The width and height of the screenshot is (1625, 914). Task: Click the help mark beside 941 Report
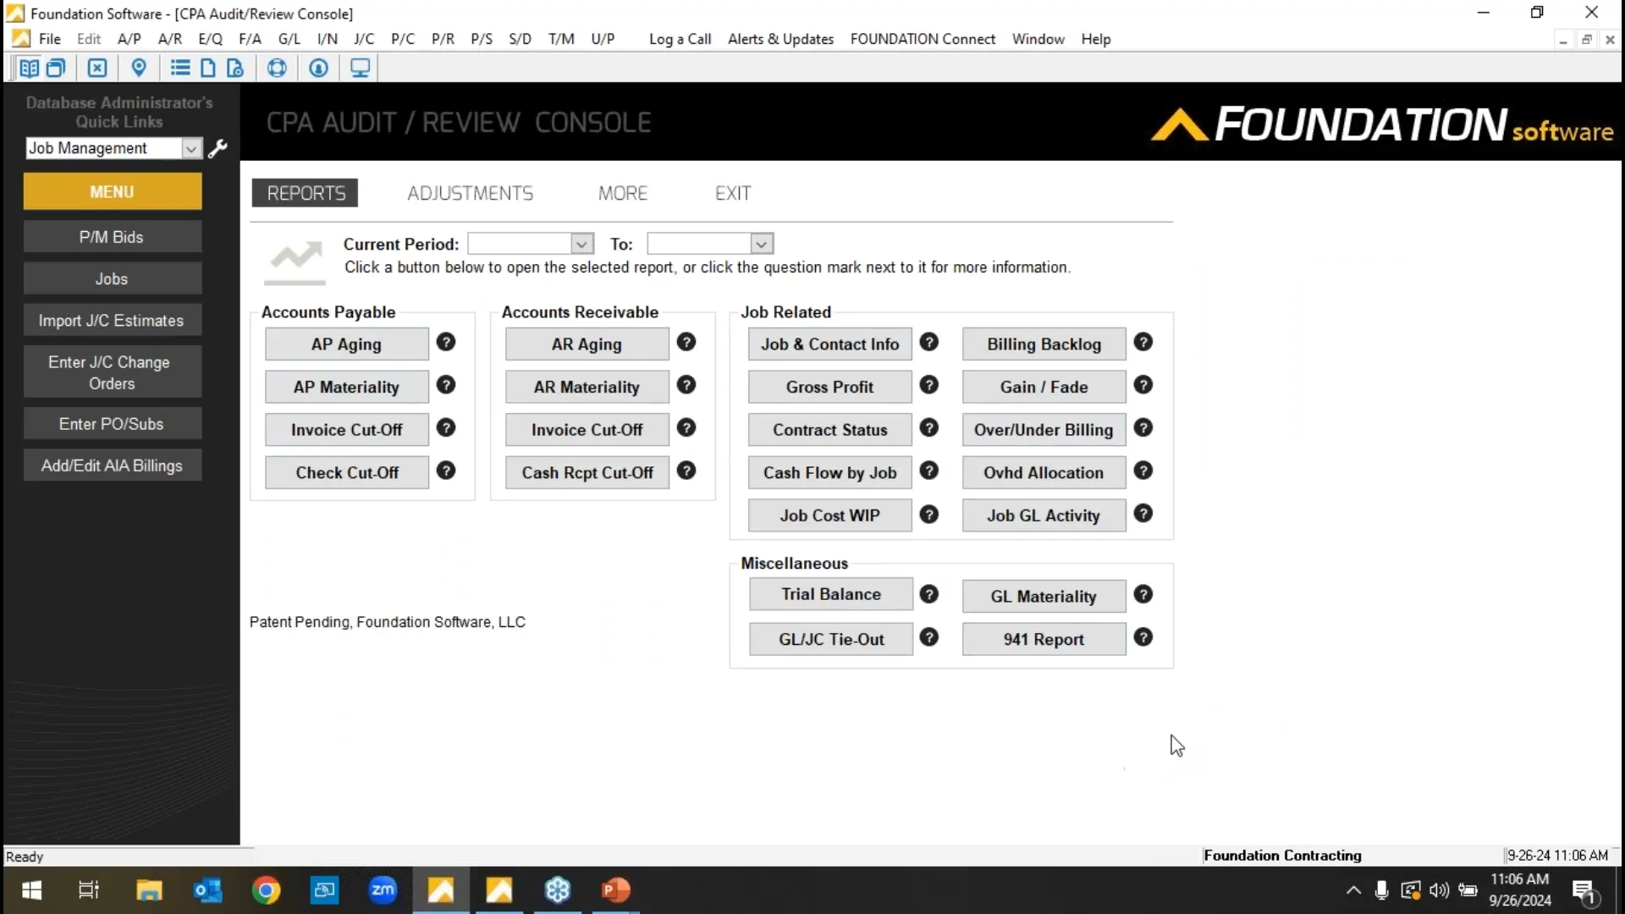1144,639
